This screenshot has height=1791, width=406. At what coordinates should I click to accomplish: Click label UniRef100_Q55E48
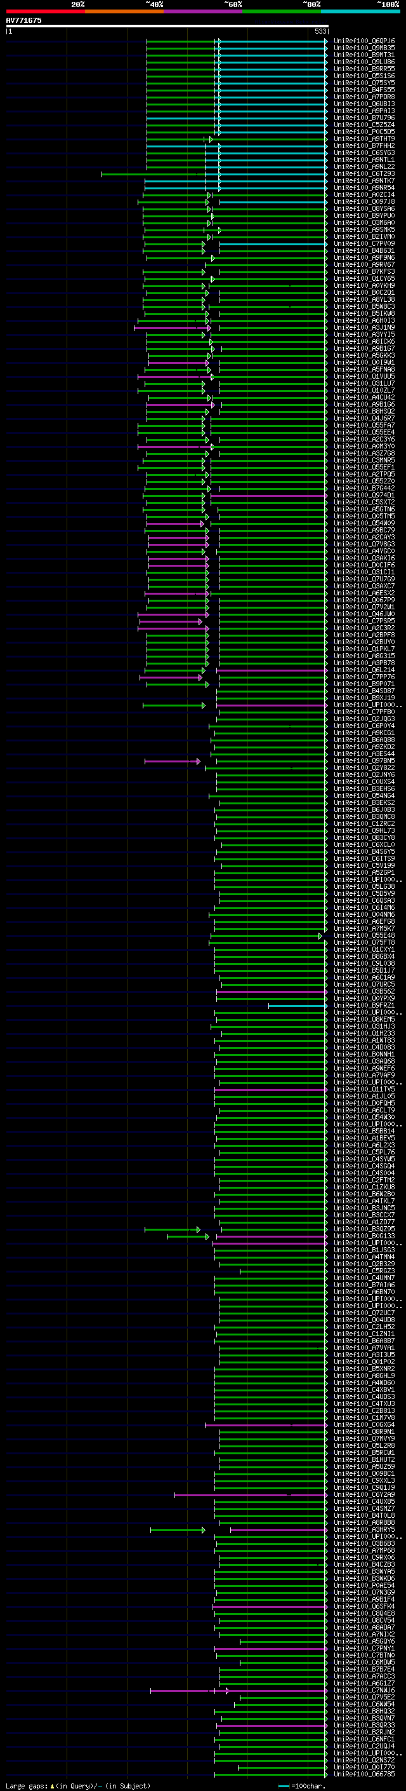(364, 935)
